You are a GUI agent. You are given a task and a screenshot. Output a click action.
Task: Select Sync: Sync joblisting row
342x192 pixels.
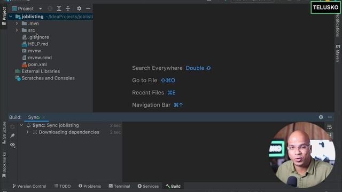[x=70, y=125]
